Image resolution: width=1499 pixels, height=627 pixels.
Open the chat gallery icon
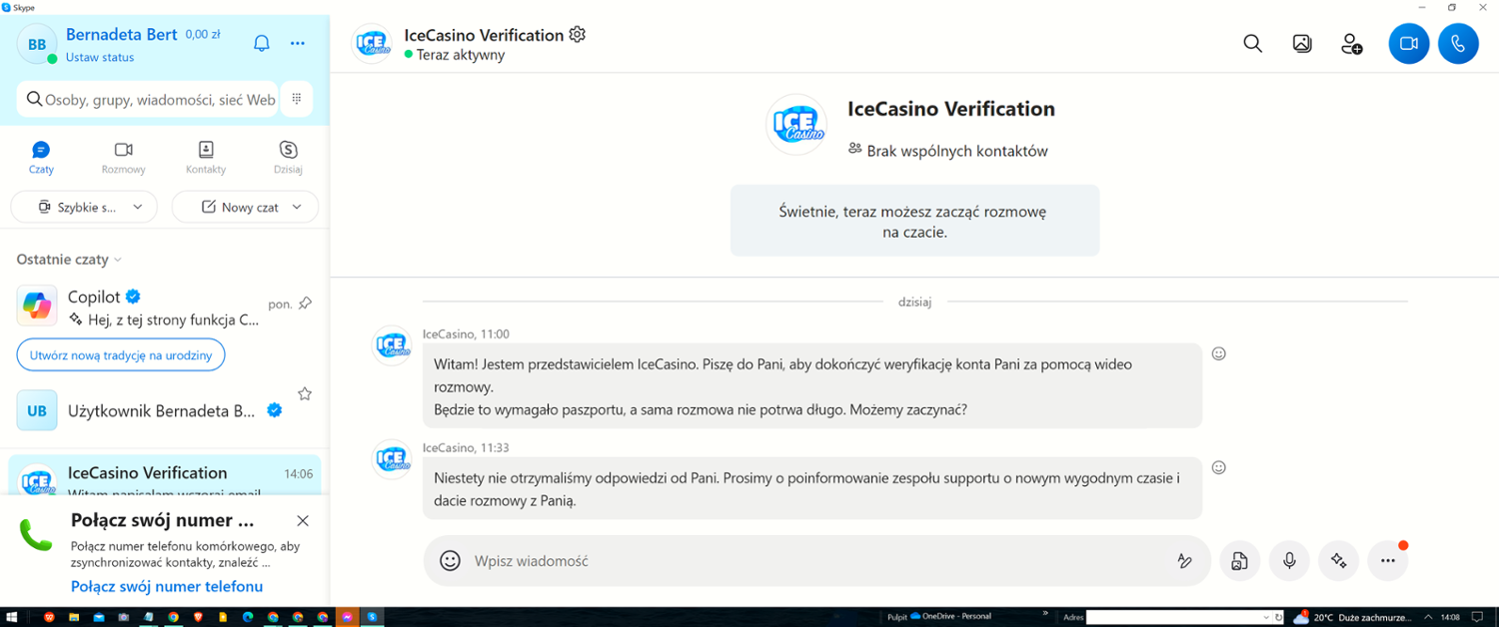(x=1301, y=44)
